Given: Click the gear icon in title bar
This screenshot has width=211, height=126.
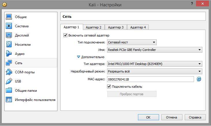Looking at the screenshot, I should tap(5, 5).
